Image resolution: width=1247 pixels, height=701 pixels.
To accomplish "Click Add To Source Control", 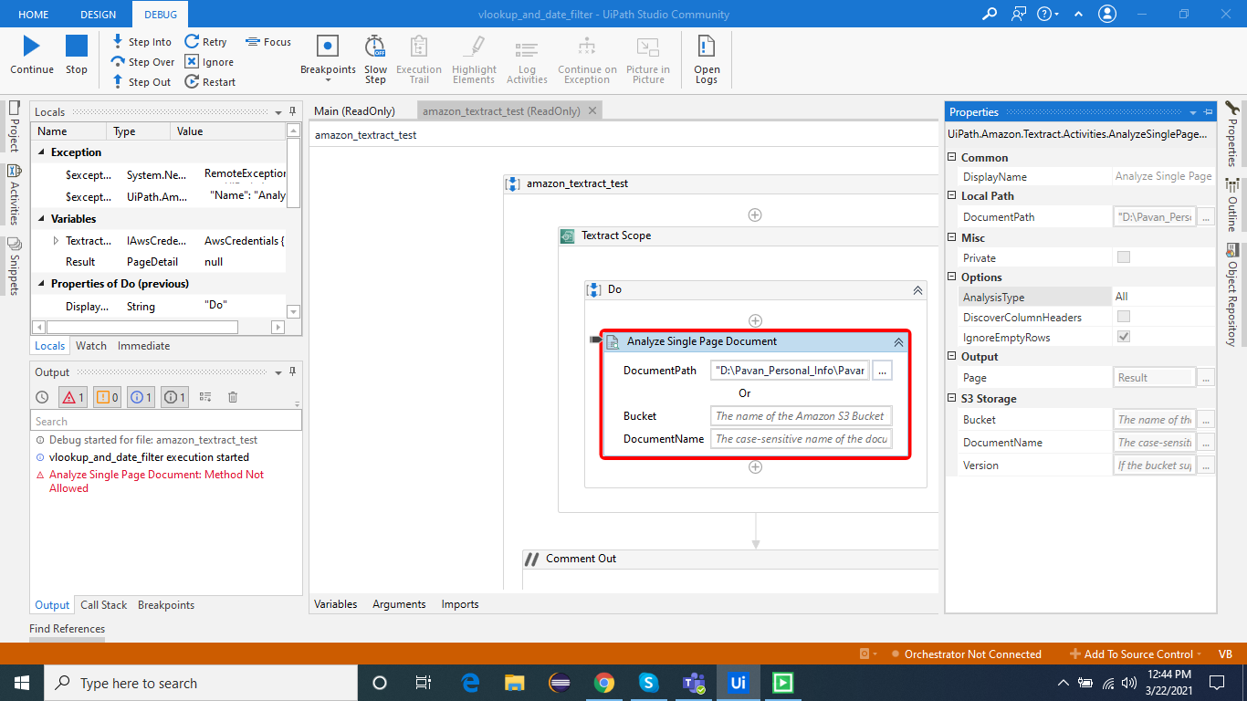I will 1137,654.
